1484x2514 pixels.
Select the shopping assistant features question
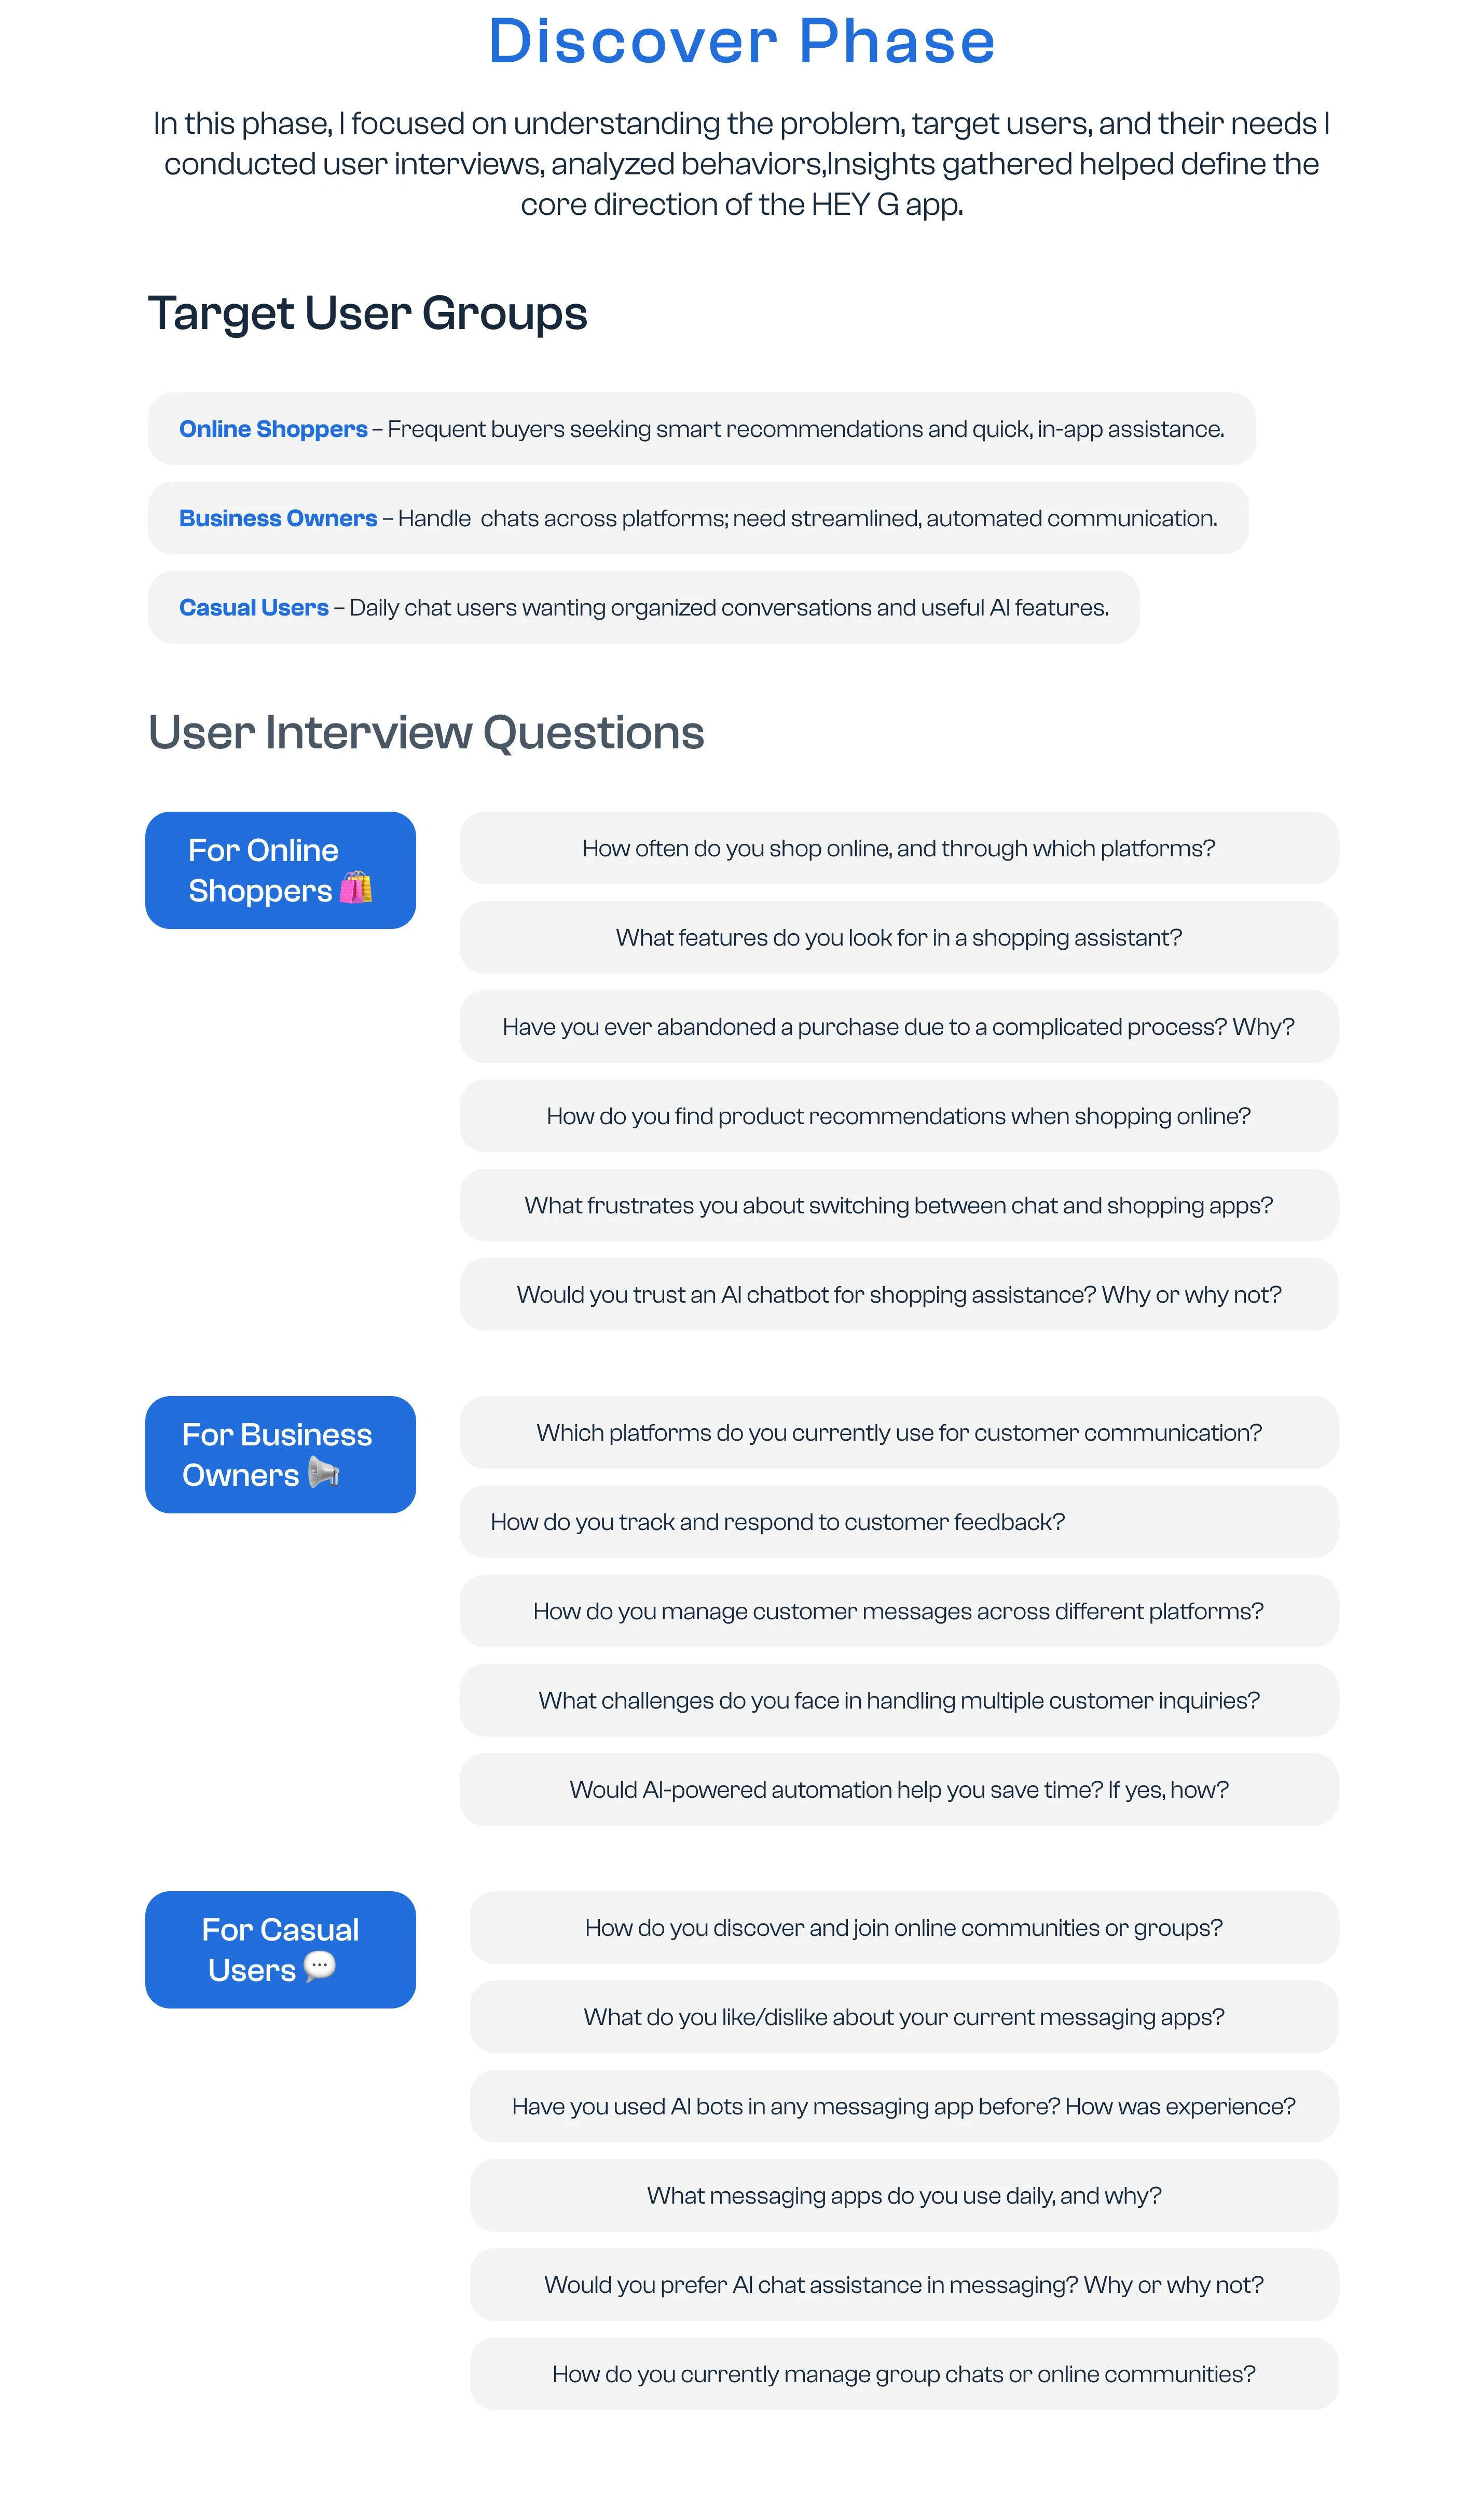(898, 938)
